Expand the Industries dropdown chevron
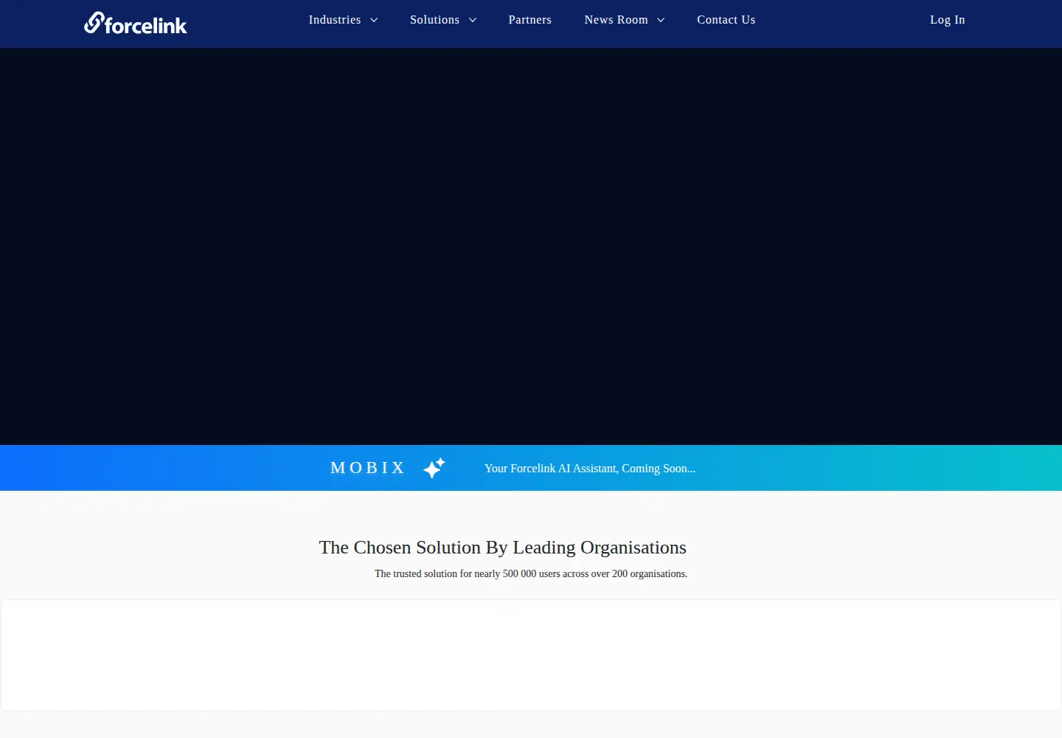Viewport: 1062px width, 738px height. click(374, 20)
